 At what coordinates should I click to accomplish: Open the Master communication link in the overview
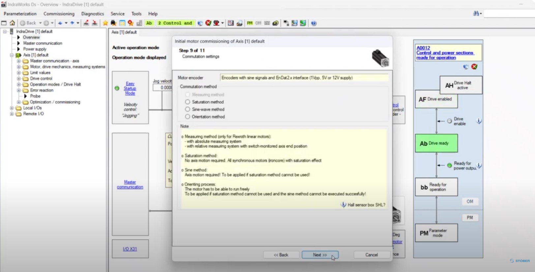(x=130, y=184)
